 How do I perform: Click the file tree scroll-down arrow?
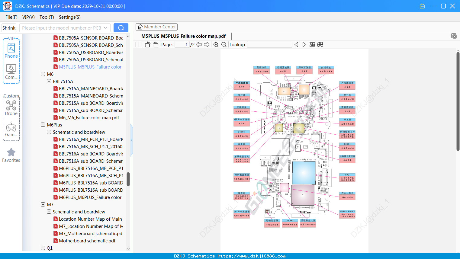pyautogui.click(x=128, y=249)
